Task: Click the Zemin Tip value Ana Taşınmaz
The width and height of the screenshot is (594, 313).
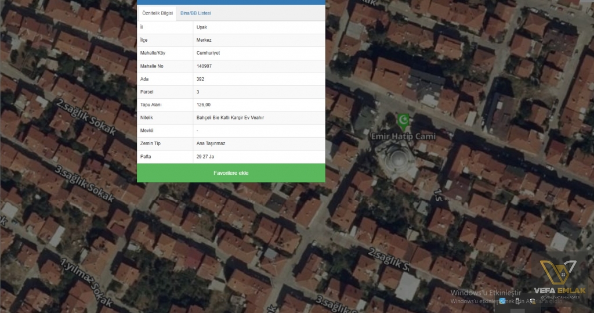Action: pyautogui.click(x=211, y=143)
